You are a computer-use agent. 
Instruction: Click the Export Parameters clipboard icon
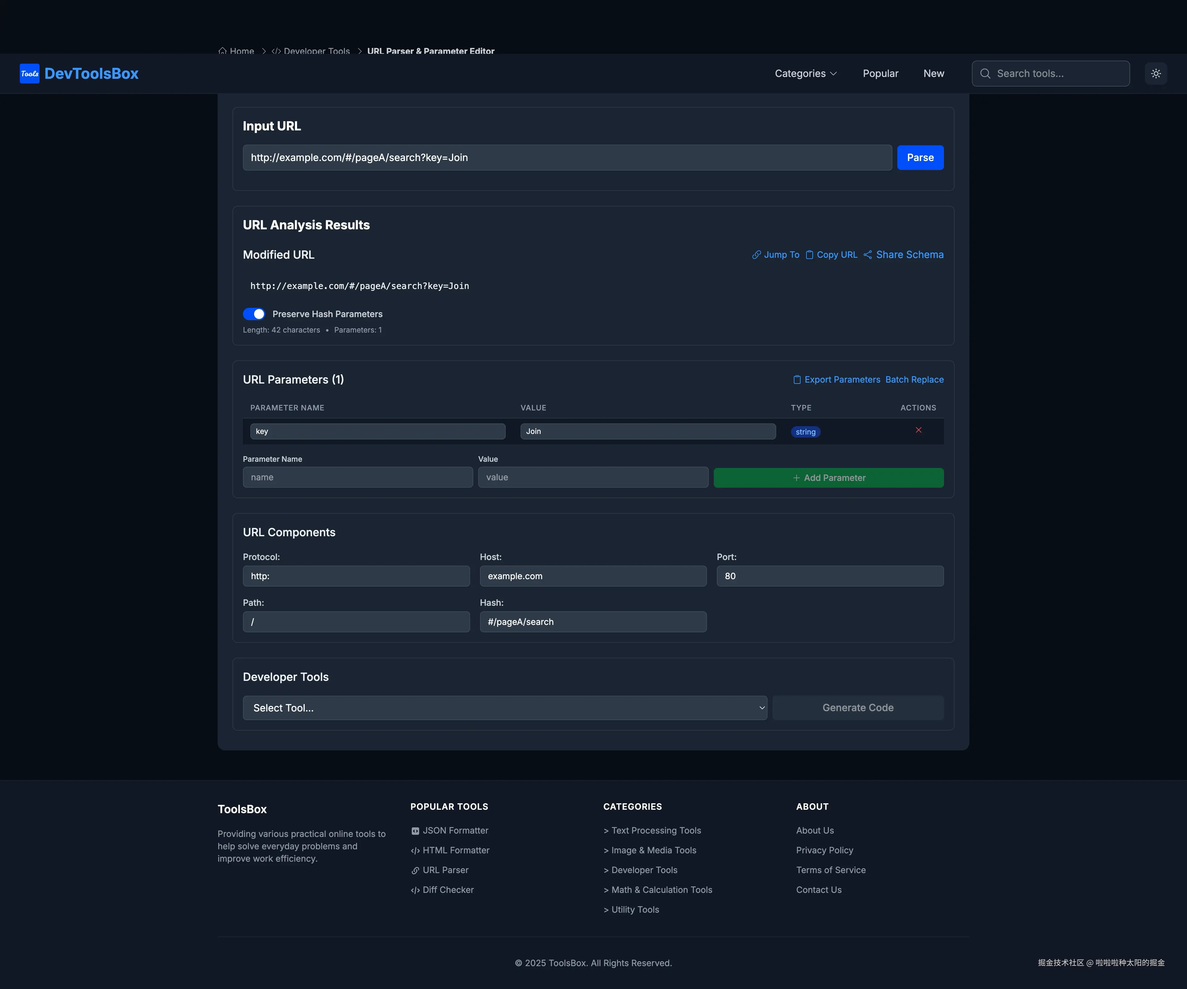797,380
